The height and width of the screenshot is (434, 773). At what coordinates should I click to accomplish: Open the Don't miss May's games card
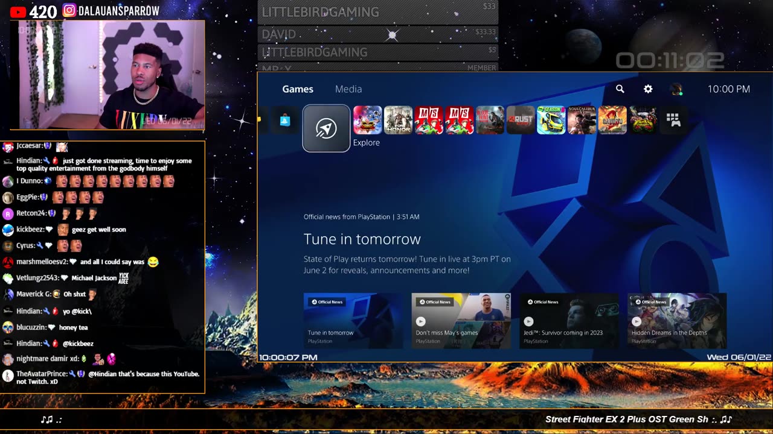[x=461, y=321]
